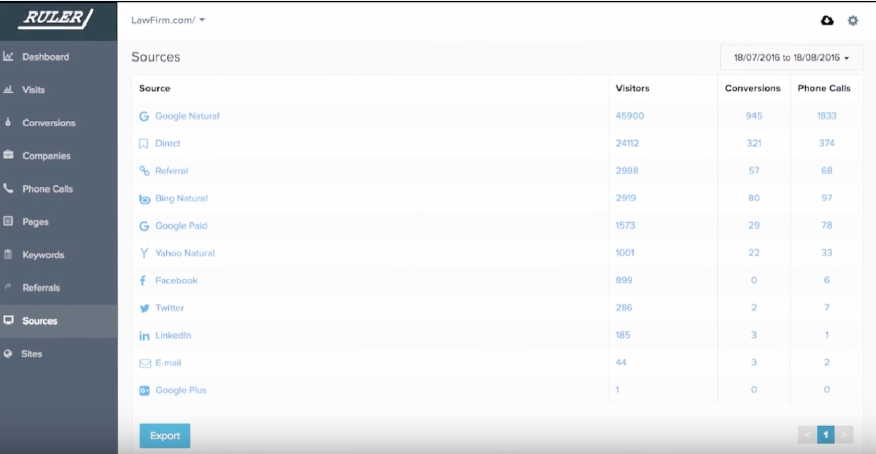Click visitors value 1573
Screen dimensions: 876x454
click(x=625, y=225)
